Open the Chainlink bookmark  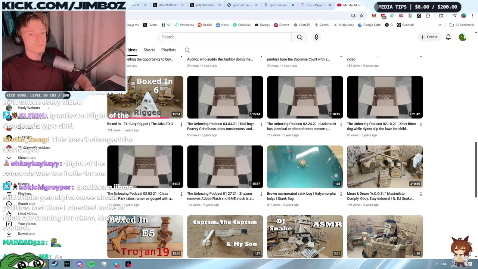(x=241, y=25)
